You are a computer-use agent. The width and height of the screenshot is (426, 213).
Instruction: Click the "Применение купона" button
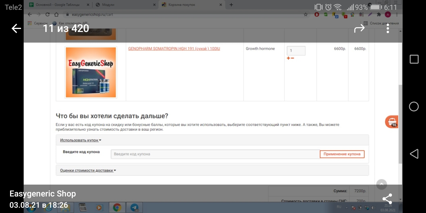point(342,154)
